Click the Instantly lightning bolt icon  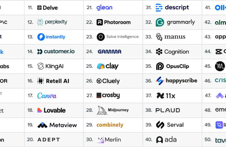41,37
